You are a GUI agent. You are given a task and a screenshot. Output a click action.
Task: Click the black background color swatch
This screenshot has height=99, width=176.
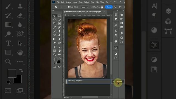[59, 62]
